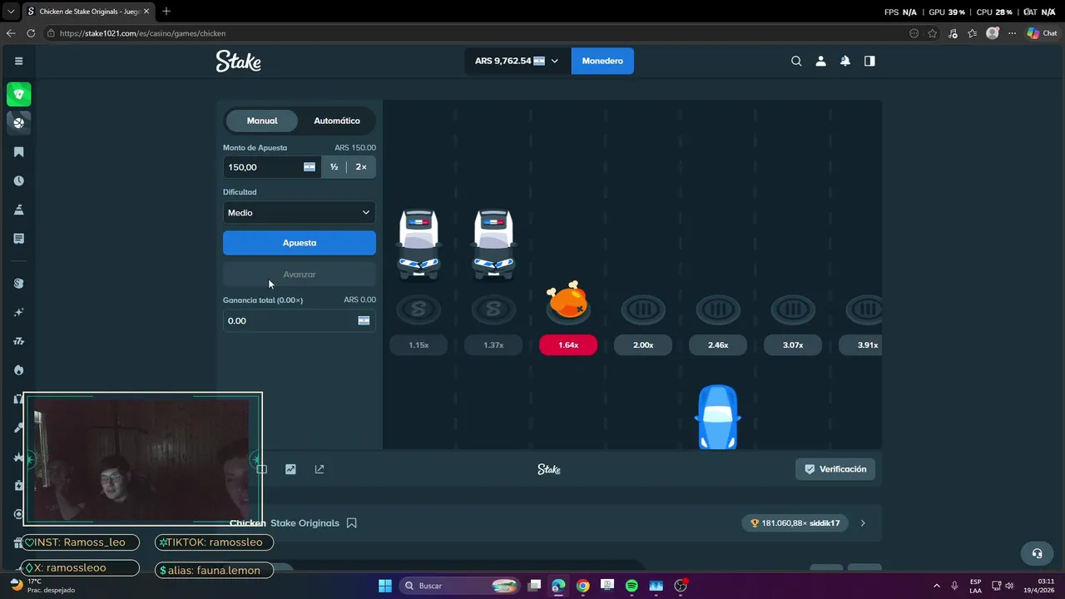Click the pop-out game icon below game
The width and height of the screenshot is (1065, 599).
pyautogui.click(x=319, y=469)
